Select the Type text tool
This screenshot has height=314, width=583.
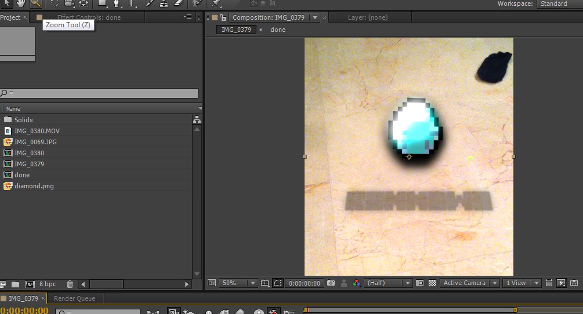pyautogui.click(x=131, y=3)
